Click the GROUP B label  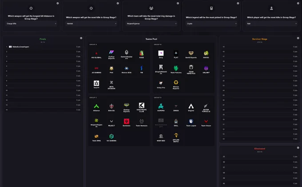(158, 44)
